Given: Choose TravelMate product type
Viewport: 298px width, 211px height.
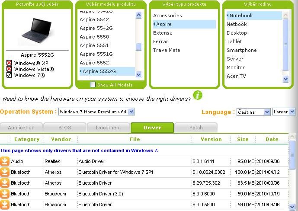Looking at the screenshot, I should [x=167, y=50].
